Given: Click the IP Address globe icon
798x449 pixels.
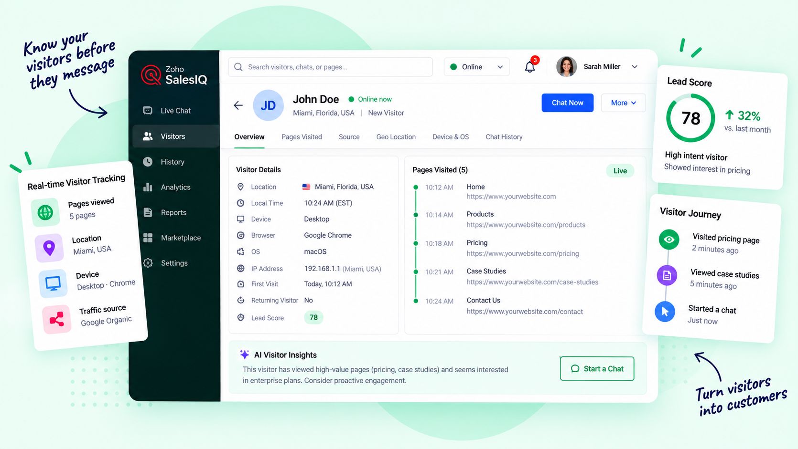Looking at the screenshot, I should pos(241,269).
